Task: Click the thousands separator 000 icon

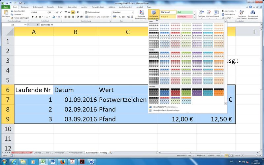Action: tap(123, 17)
